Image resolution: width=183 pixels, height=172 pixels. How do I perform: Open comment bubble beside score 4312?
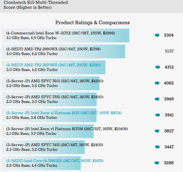(157, 67)
